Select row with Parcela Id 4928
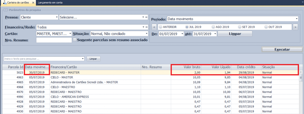 click(151, 102)
